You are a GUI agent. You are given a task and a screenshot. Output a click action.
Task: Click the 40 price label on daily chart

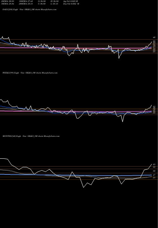(154, 37)
